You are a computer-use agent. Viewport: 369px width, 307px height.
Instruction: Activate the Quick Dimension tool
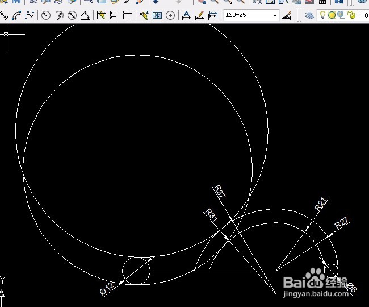pos(102,15)
